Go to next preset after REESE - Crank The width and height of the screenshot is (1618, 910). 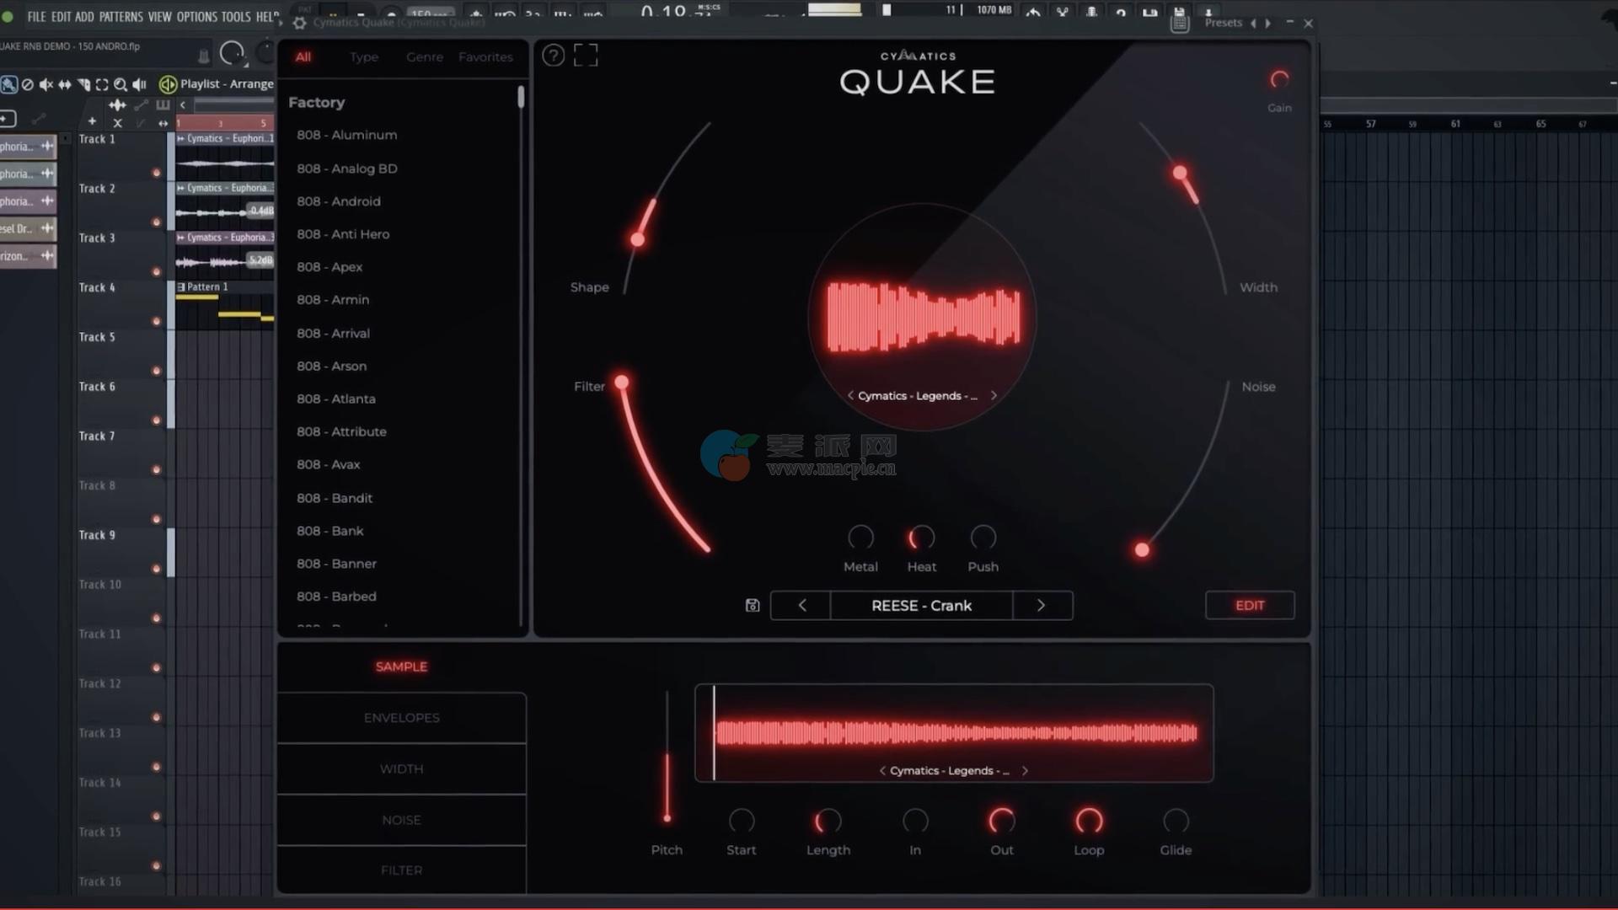1042,605
